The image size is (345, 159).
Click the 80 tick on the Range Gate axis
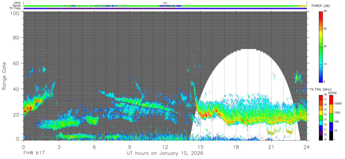pyautogui.click(x=16, y=37)
